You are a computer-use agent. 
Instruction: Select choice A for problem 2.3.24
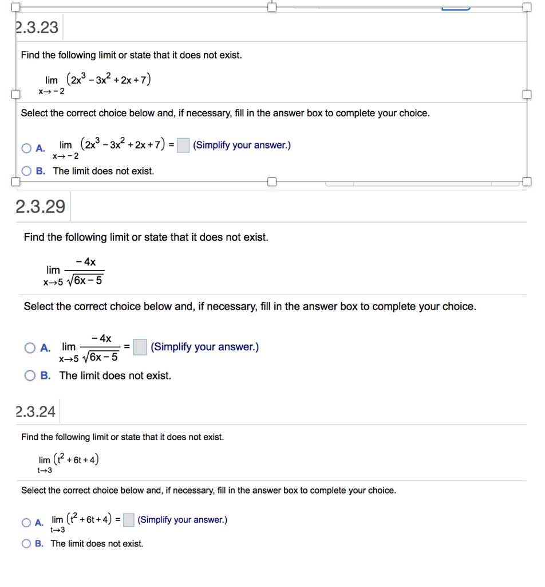click(x=26, y=522)
